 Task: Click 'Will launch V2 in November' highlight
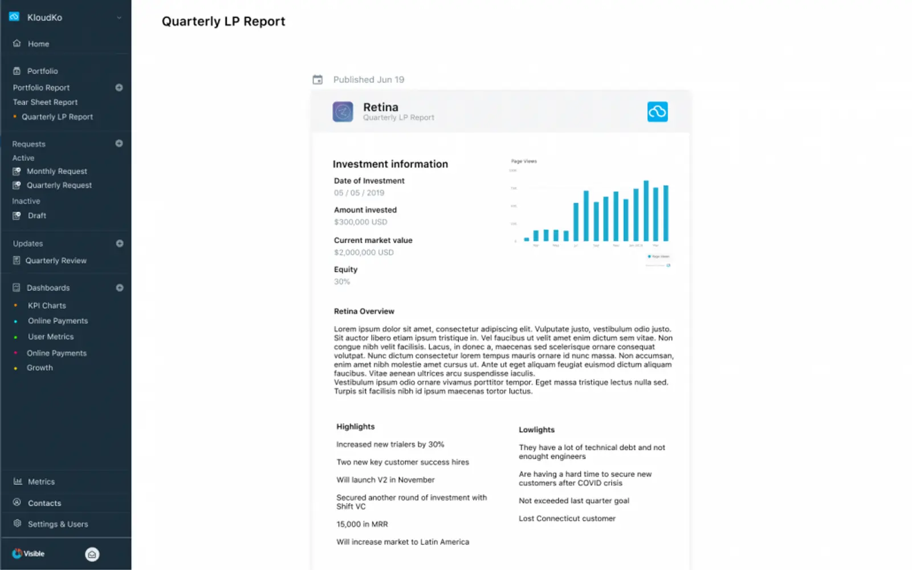(385, 480)
